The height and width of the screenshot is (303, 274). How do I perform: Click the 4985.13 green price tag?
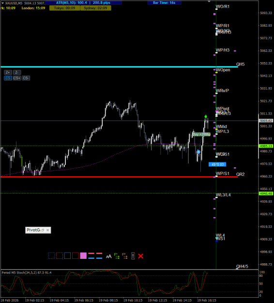(x=266, y=146)
